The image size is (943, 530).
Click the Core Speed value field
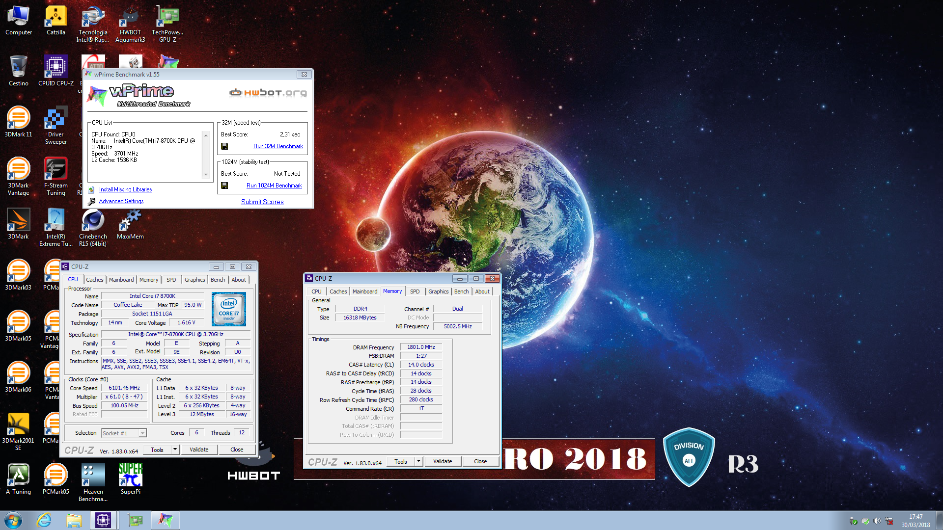[124, 388]
